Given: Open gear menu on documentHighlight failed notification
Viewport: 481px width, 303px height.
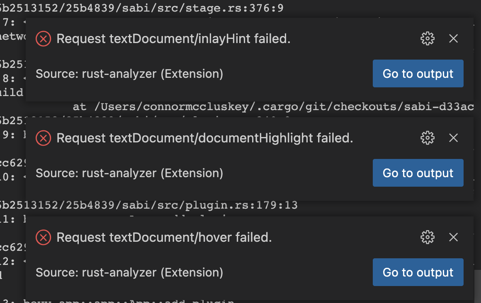Looking at the screenshot, I should pos(428,138).
